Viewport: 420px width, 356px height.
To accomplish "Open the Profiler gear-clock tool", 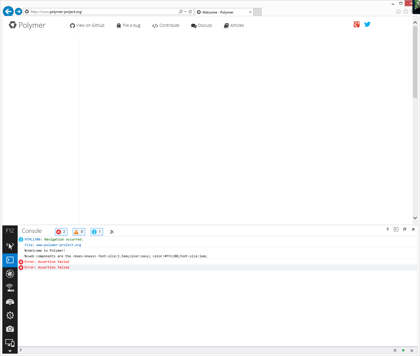I will coord(10,315).
